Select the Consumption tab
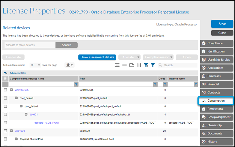 pos(216,101)
